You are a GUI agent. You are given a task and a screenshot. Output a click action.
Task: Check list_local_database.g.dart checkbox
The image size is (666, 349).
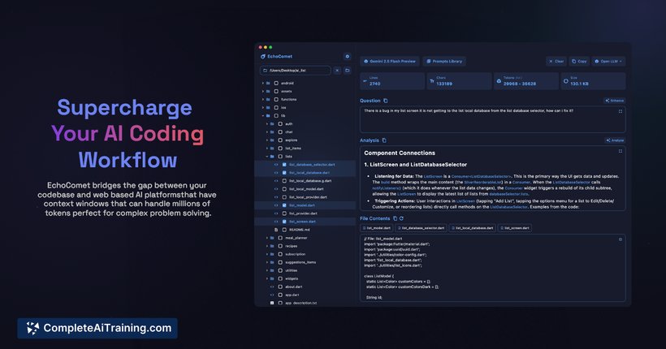click(x=284, y=181)
